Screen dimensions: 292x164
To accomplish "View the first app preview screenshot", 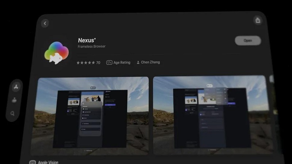I will [x=89, y=116].
